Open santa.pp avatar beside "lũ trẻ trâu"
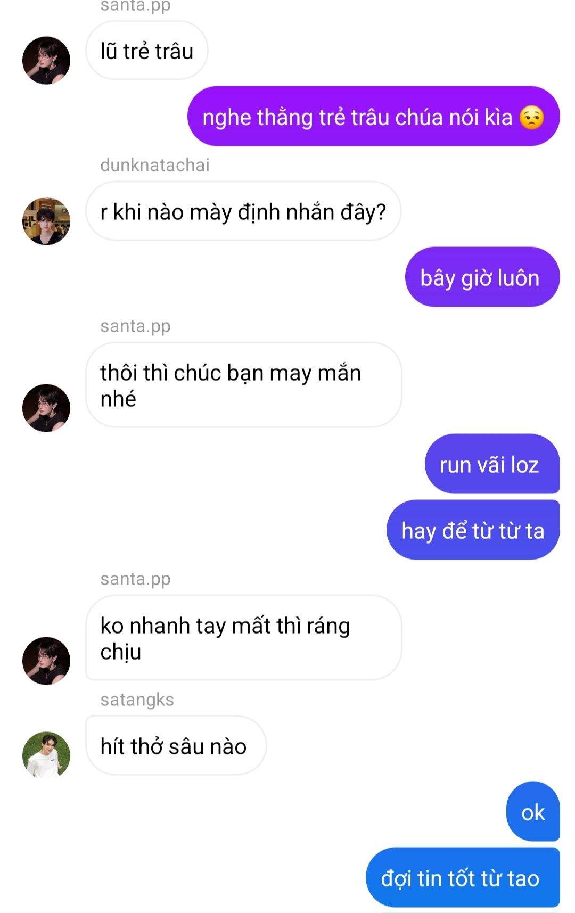This screenshot has height=913, width=575. (x=46, y=60)
